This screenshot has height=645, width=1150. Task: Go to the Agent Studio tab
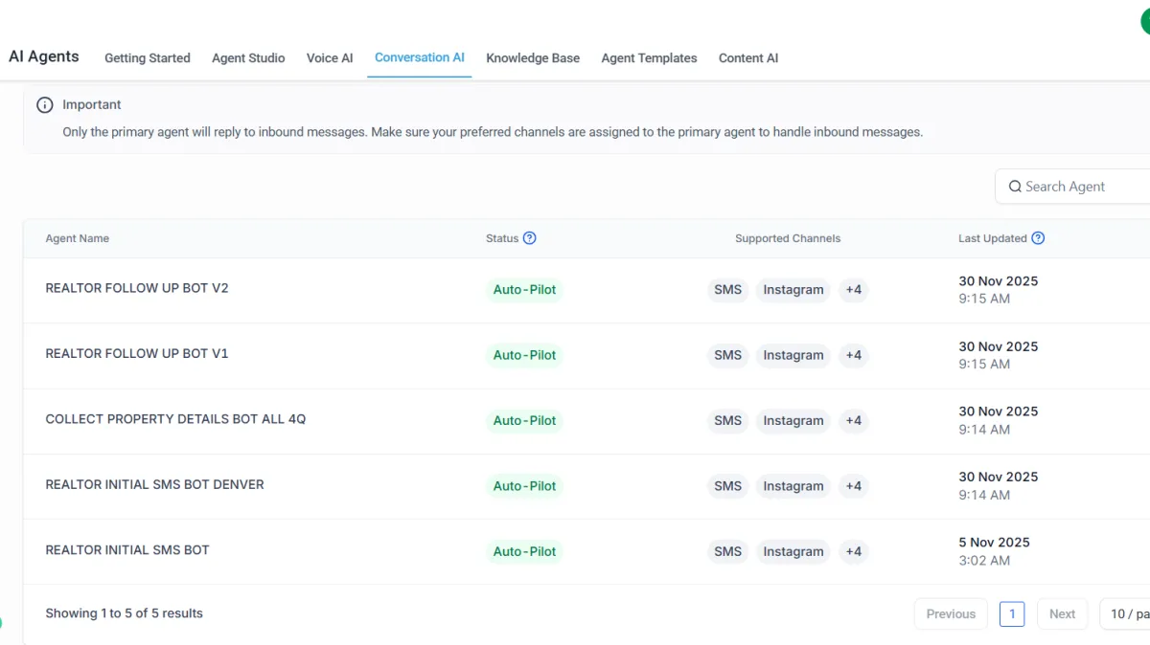[x=248, y=58]
